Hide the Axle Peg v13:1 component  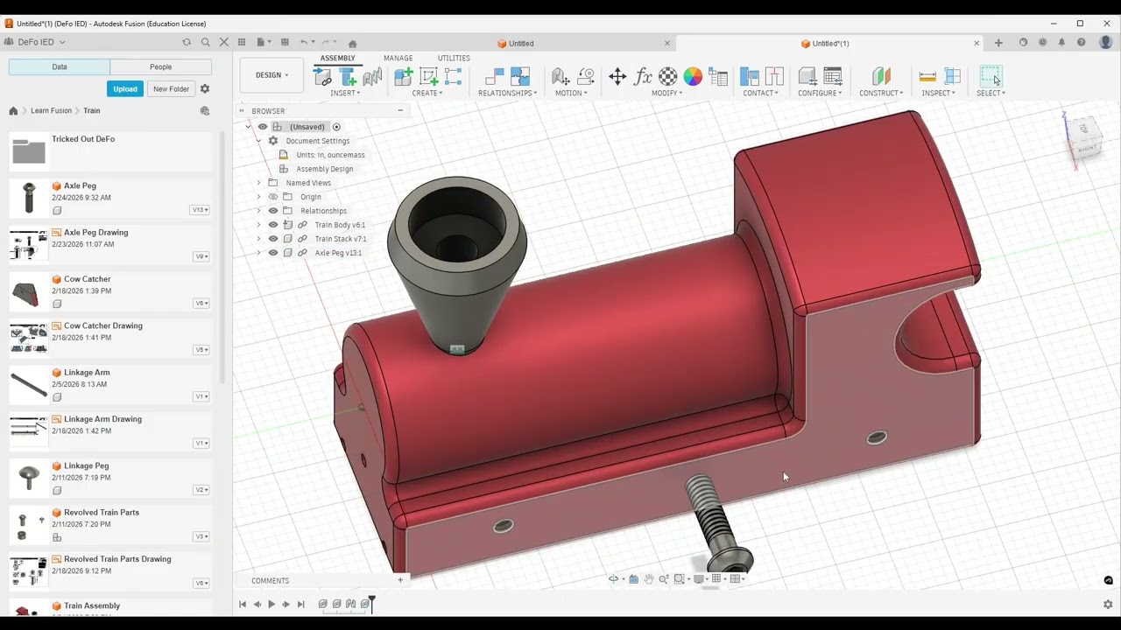tap(273, 253)
